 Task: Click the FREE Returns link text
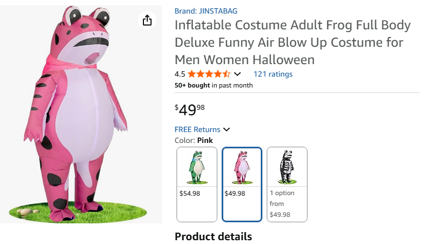[197, 129]
